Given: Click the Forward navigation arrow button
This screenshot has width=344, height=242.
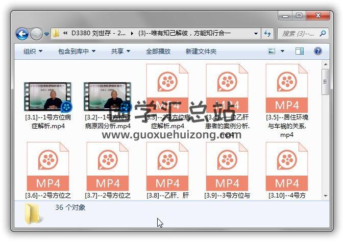Looking at the screenshot, I should click(36, 34).
